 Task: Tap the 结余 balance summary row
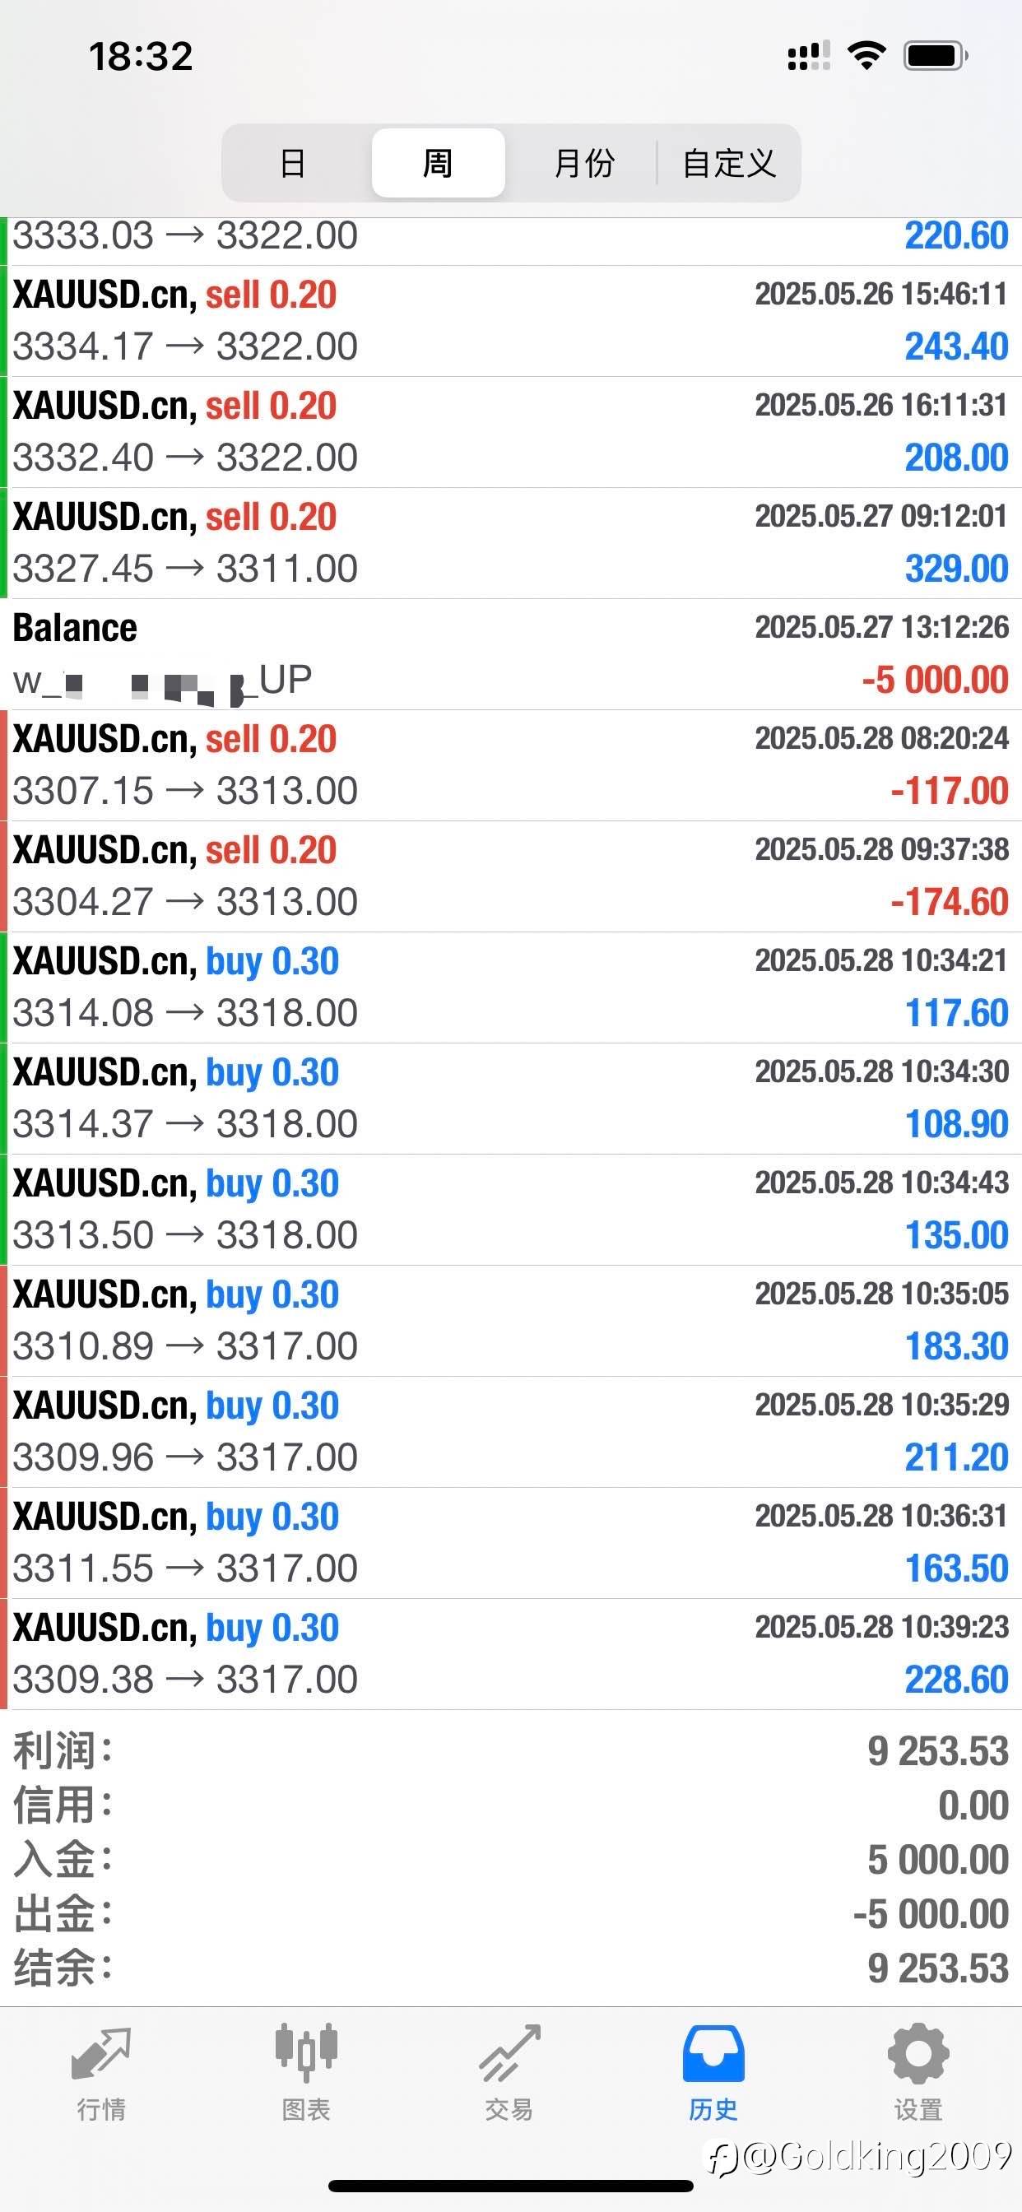tap(511, 1968)
